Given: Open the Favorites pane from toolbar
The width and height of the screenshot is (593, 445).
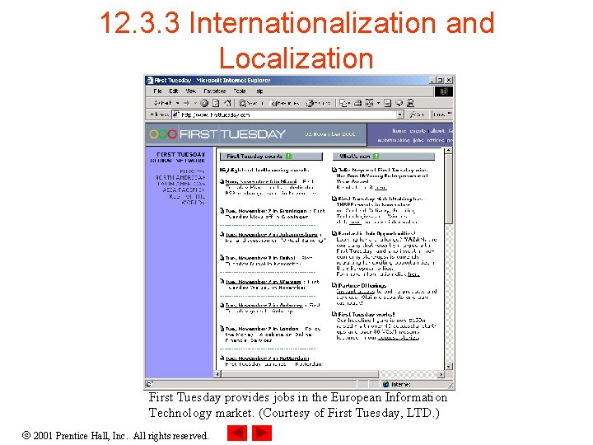Looking at the screenshot, I should (x=284, y=103).
